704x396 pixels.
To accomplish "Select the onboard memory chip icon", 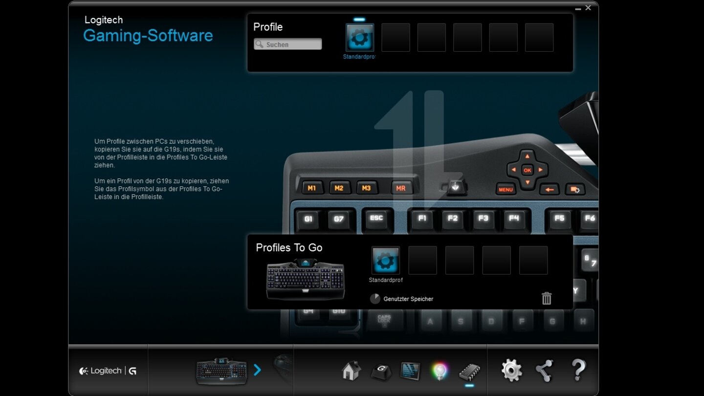I will click(469, 372).
